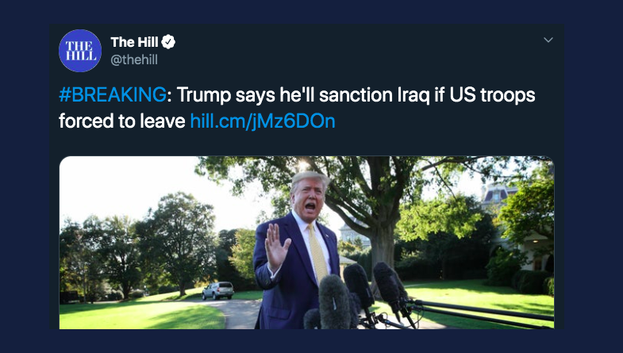Click the words "forced to leave"
This screenshot has width=623, height=353.
tap(122, 121)
